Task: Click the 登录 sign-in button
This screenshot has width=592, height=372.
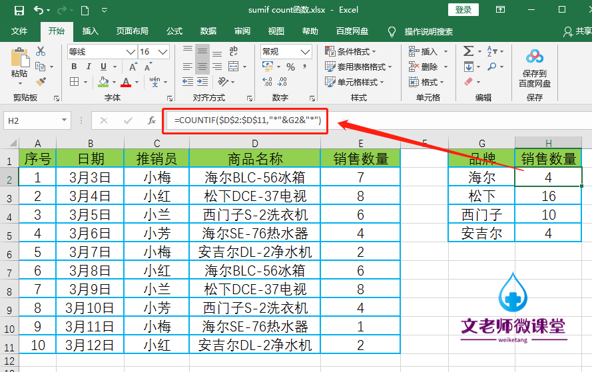Action: (x=463, y=10)
